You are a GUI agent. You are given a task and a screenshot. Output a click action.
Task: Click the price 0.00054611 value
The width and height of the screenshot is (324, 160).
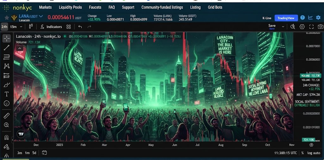pos(61,17)
